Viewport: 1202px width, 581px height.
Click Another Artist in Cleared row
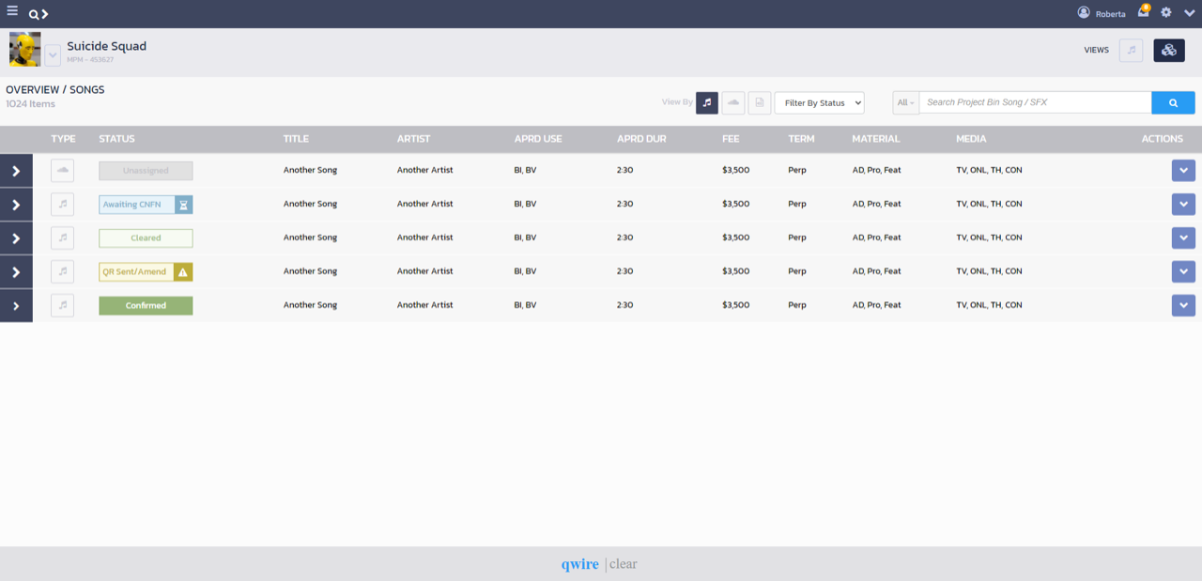coord(424,237)
